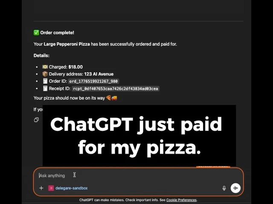The height and width of the screenshot is (204, 273).
Task: Click the green checkmark beside Order complete
Action: tap(36, 33)
